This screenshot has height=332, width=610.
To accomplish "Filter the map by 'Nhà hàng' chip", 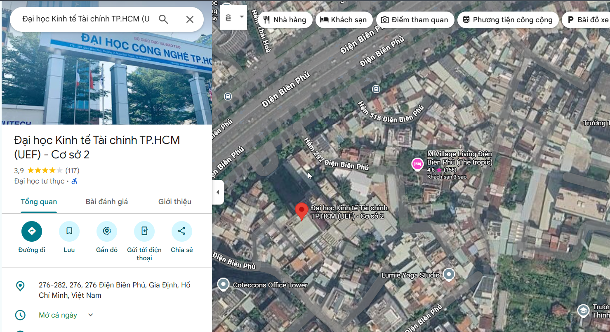I will (x=285, y=20).
